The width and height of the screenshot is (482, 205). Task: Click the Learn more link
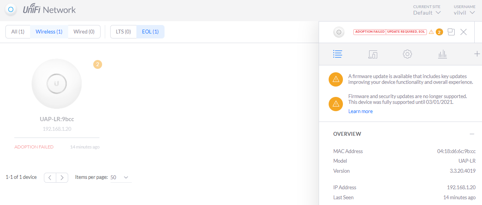pyautogui.click(x=360, y=112)
